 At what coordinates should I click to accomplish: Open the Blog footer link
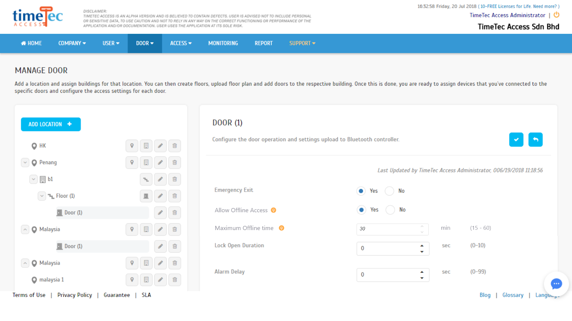pos(485,295)
